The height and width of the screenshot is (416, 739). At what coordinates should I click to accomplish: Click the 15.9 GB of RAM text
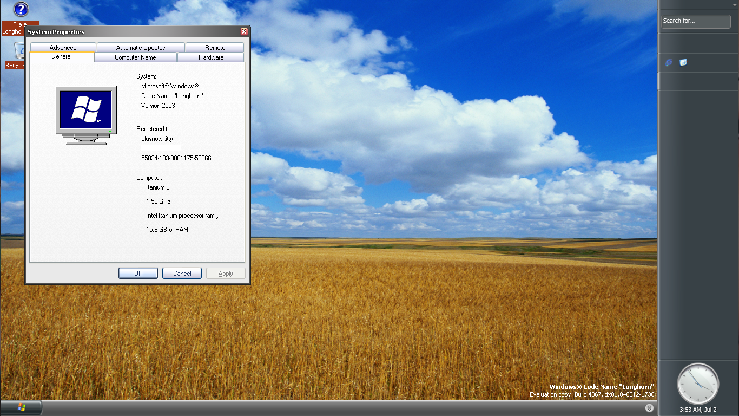[x=167, y=230]
